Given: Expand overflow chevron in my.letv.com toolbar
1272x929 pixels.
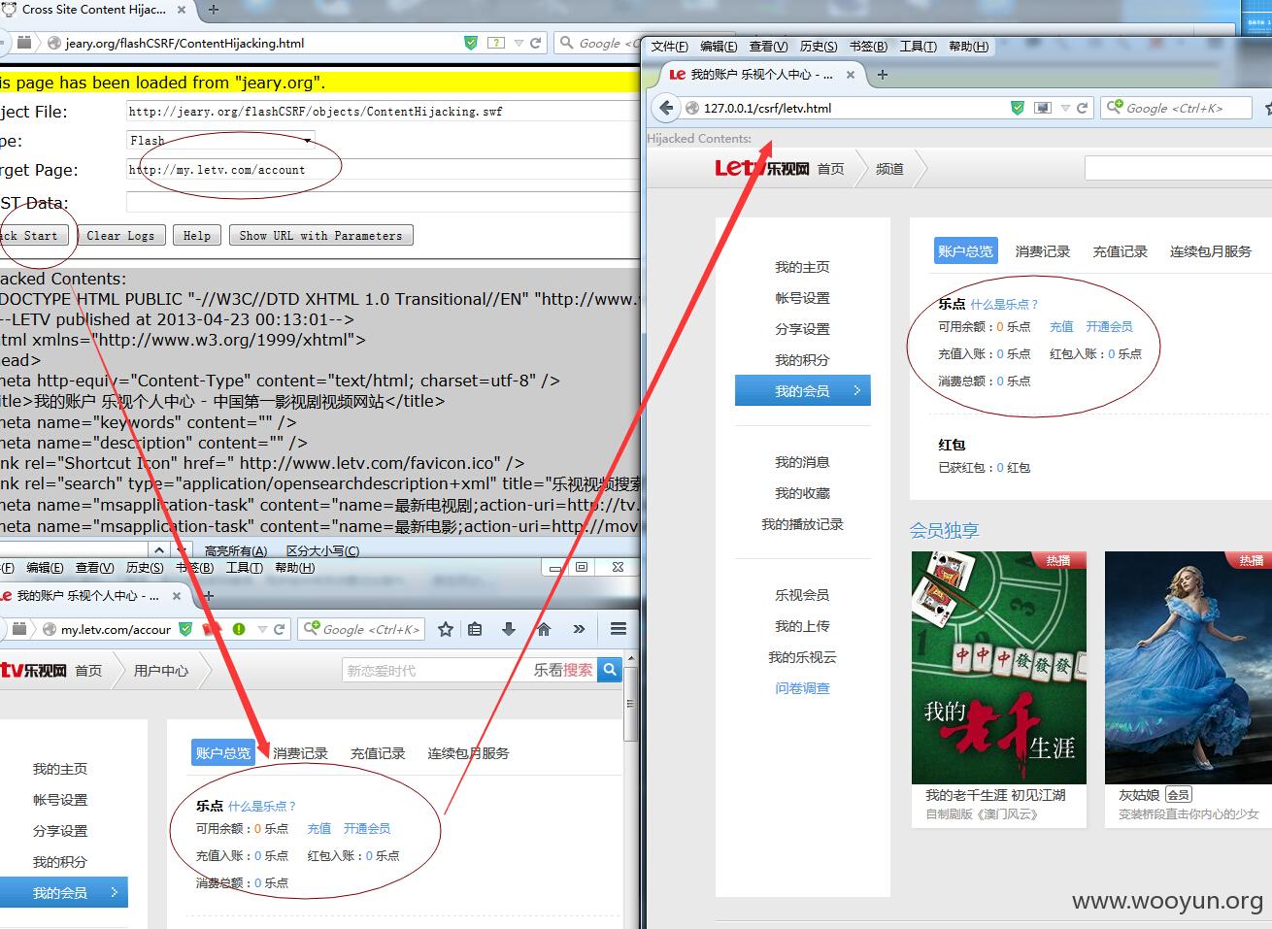Looking at the screenshot, I should (x=579, y=629).
